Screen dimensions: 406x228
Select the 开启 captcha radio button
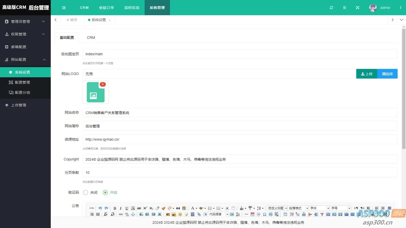tap(105, 193)
